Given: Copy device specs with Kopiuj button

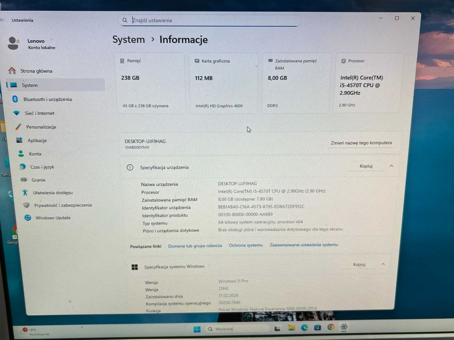Looking at the screenshot, I should click(366, 166).
